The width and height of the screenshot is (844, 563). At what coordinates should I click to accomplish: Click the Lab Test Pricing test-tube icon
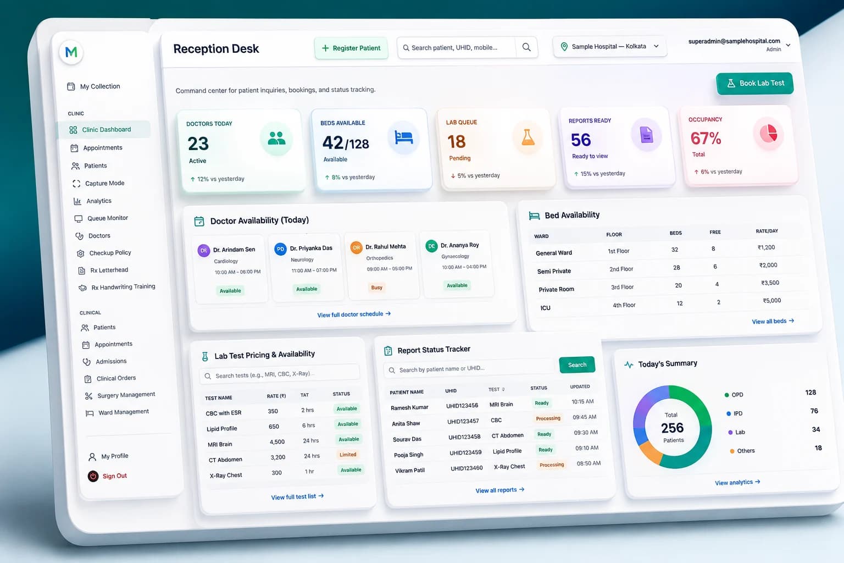click(205, 356)
